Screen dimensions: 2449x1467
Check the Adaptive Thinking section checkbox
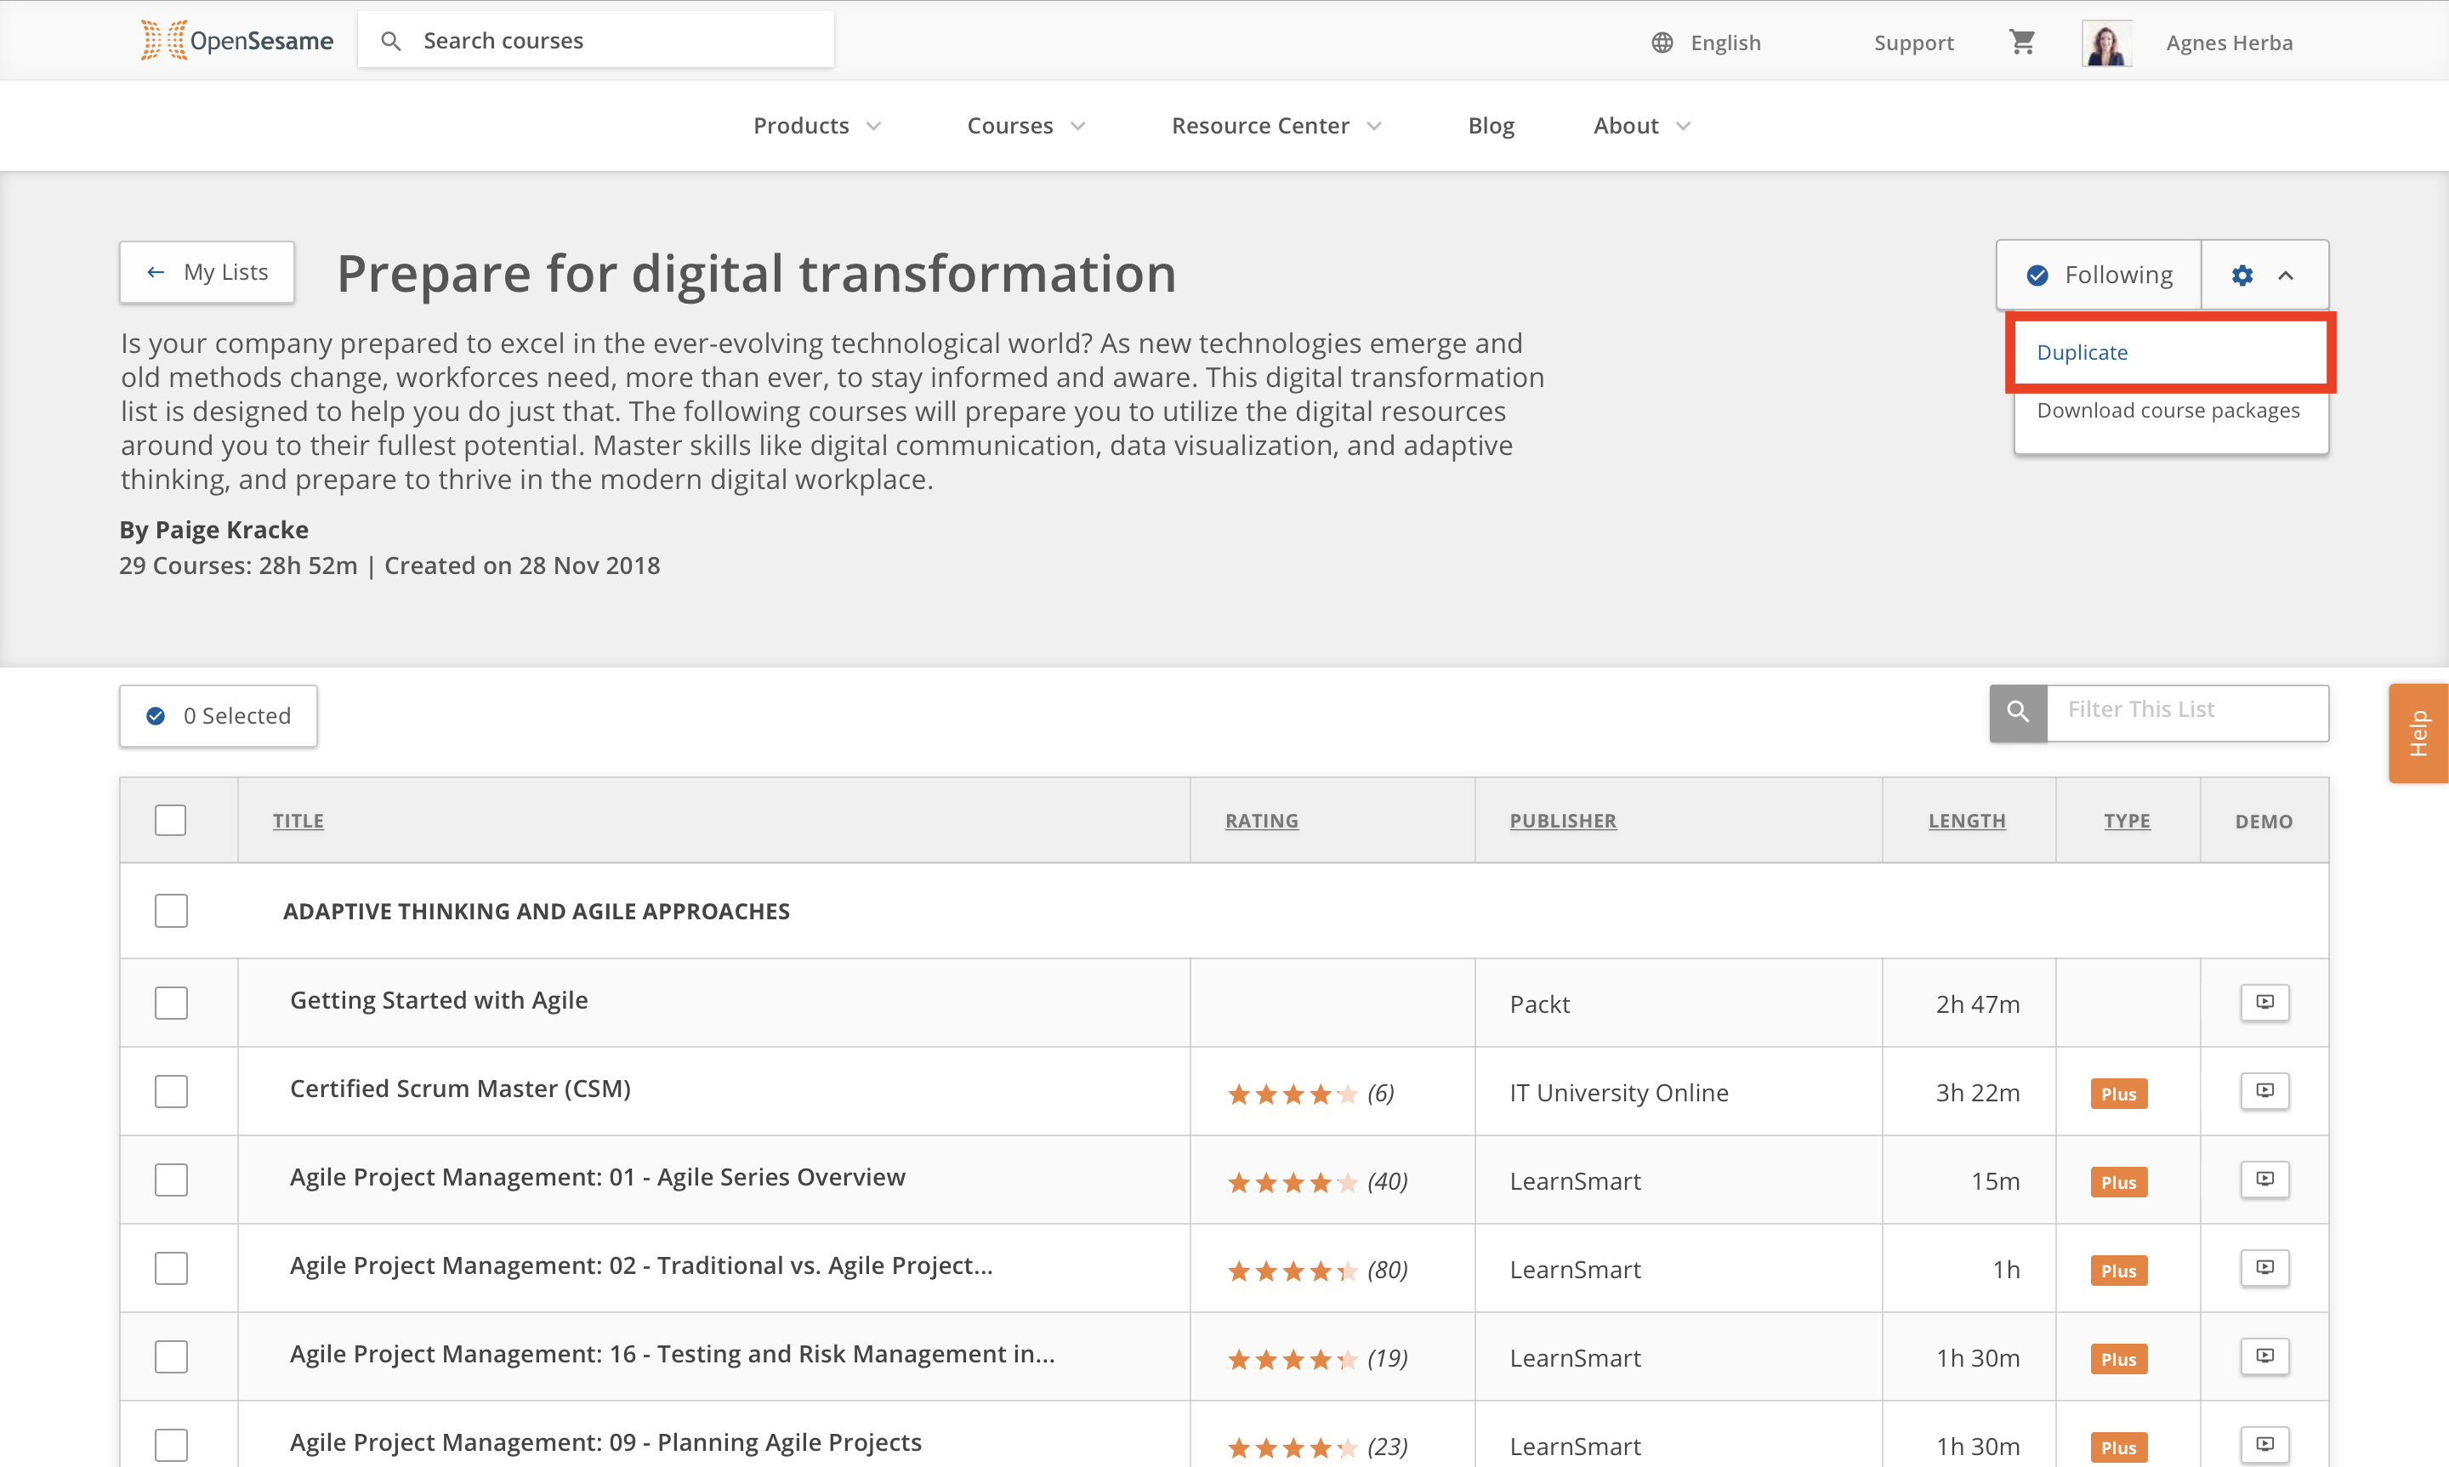click(x=171, y=911)
